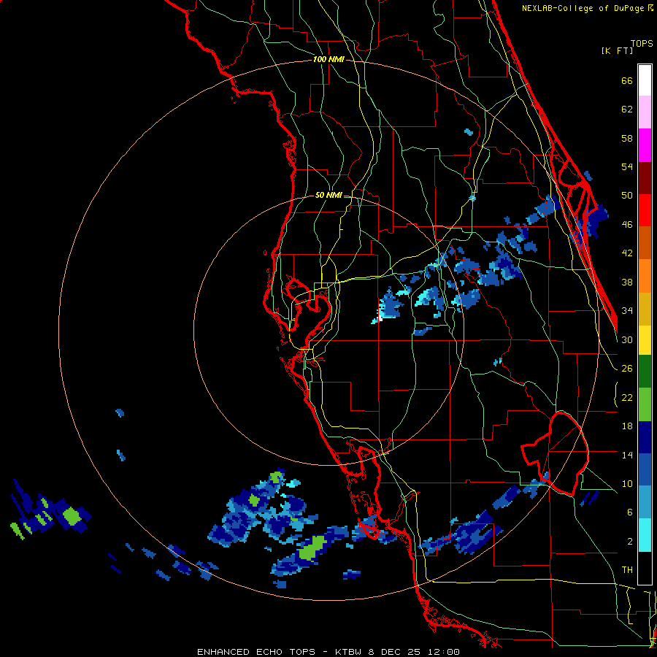
Task: Click the TH legend label
Action: [x=627, y=570]
